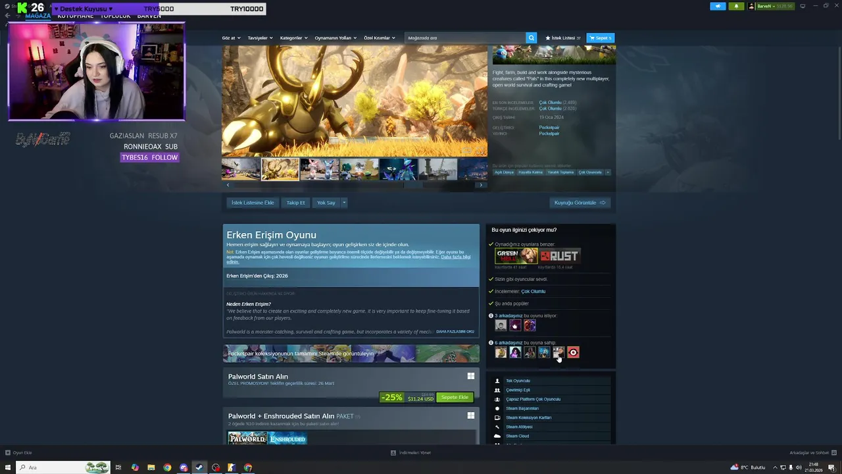Screen dimensions: 842x474
Task: Click the Çapraz Platform Çok Oyunculu icon
Action: coord(497,399)
